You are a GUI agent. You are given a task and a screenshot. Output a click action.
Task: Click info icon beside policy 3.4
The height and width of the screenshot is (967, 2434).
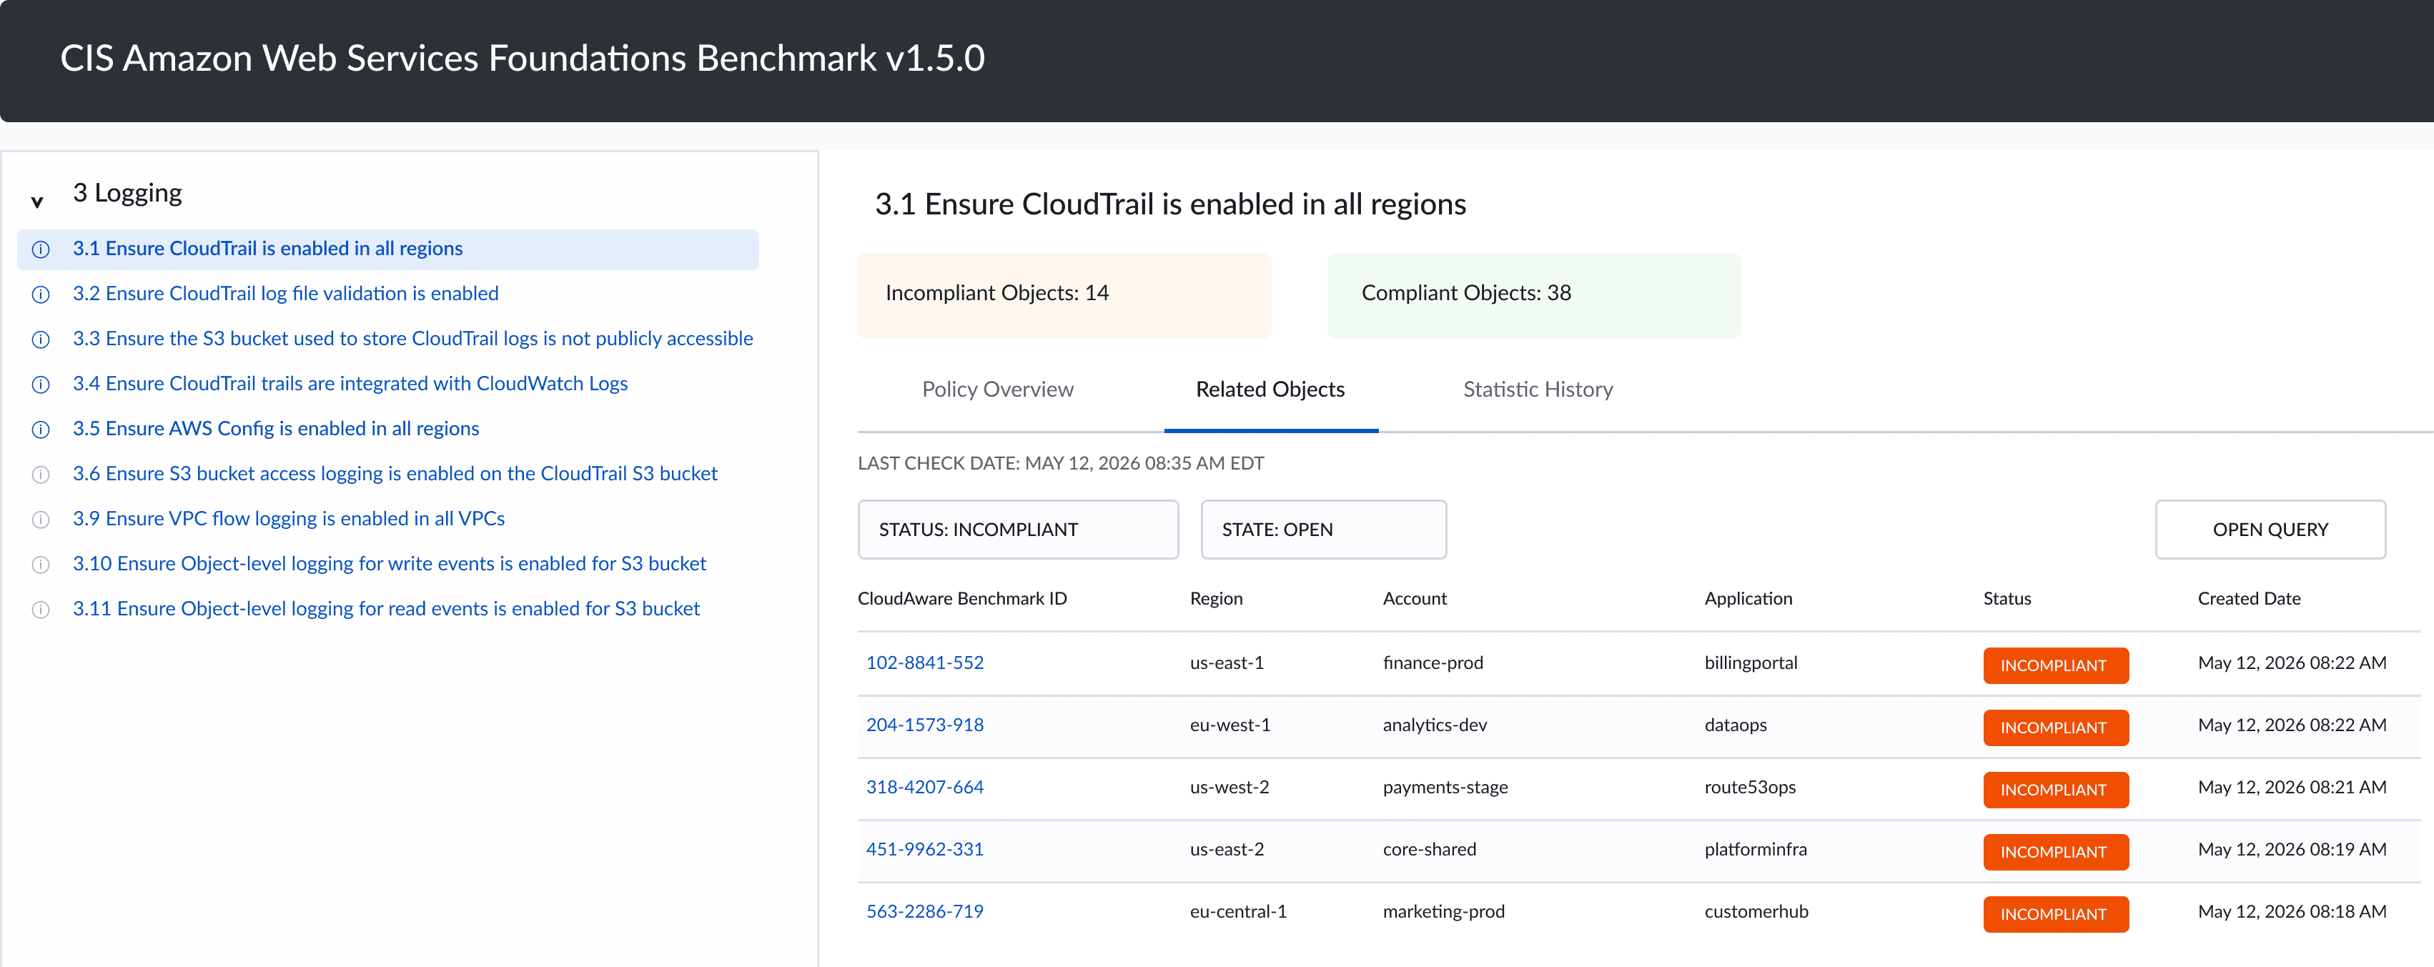tap(41, 385)
